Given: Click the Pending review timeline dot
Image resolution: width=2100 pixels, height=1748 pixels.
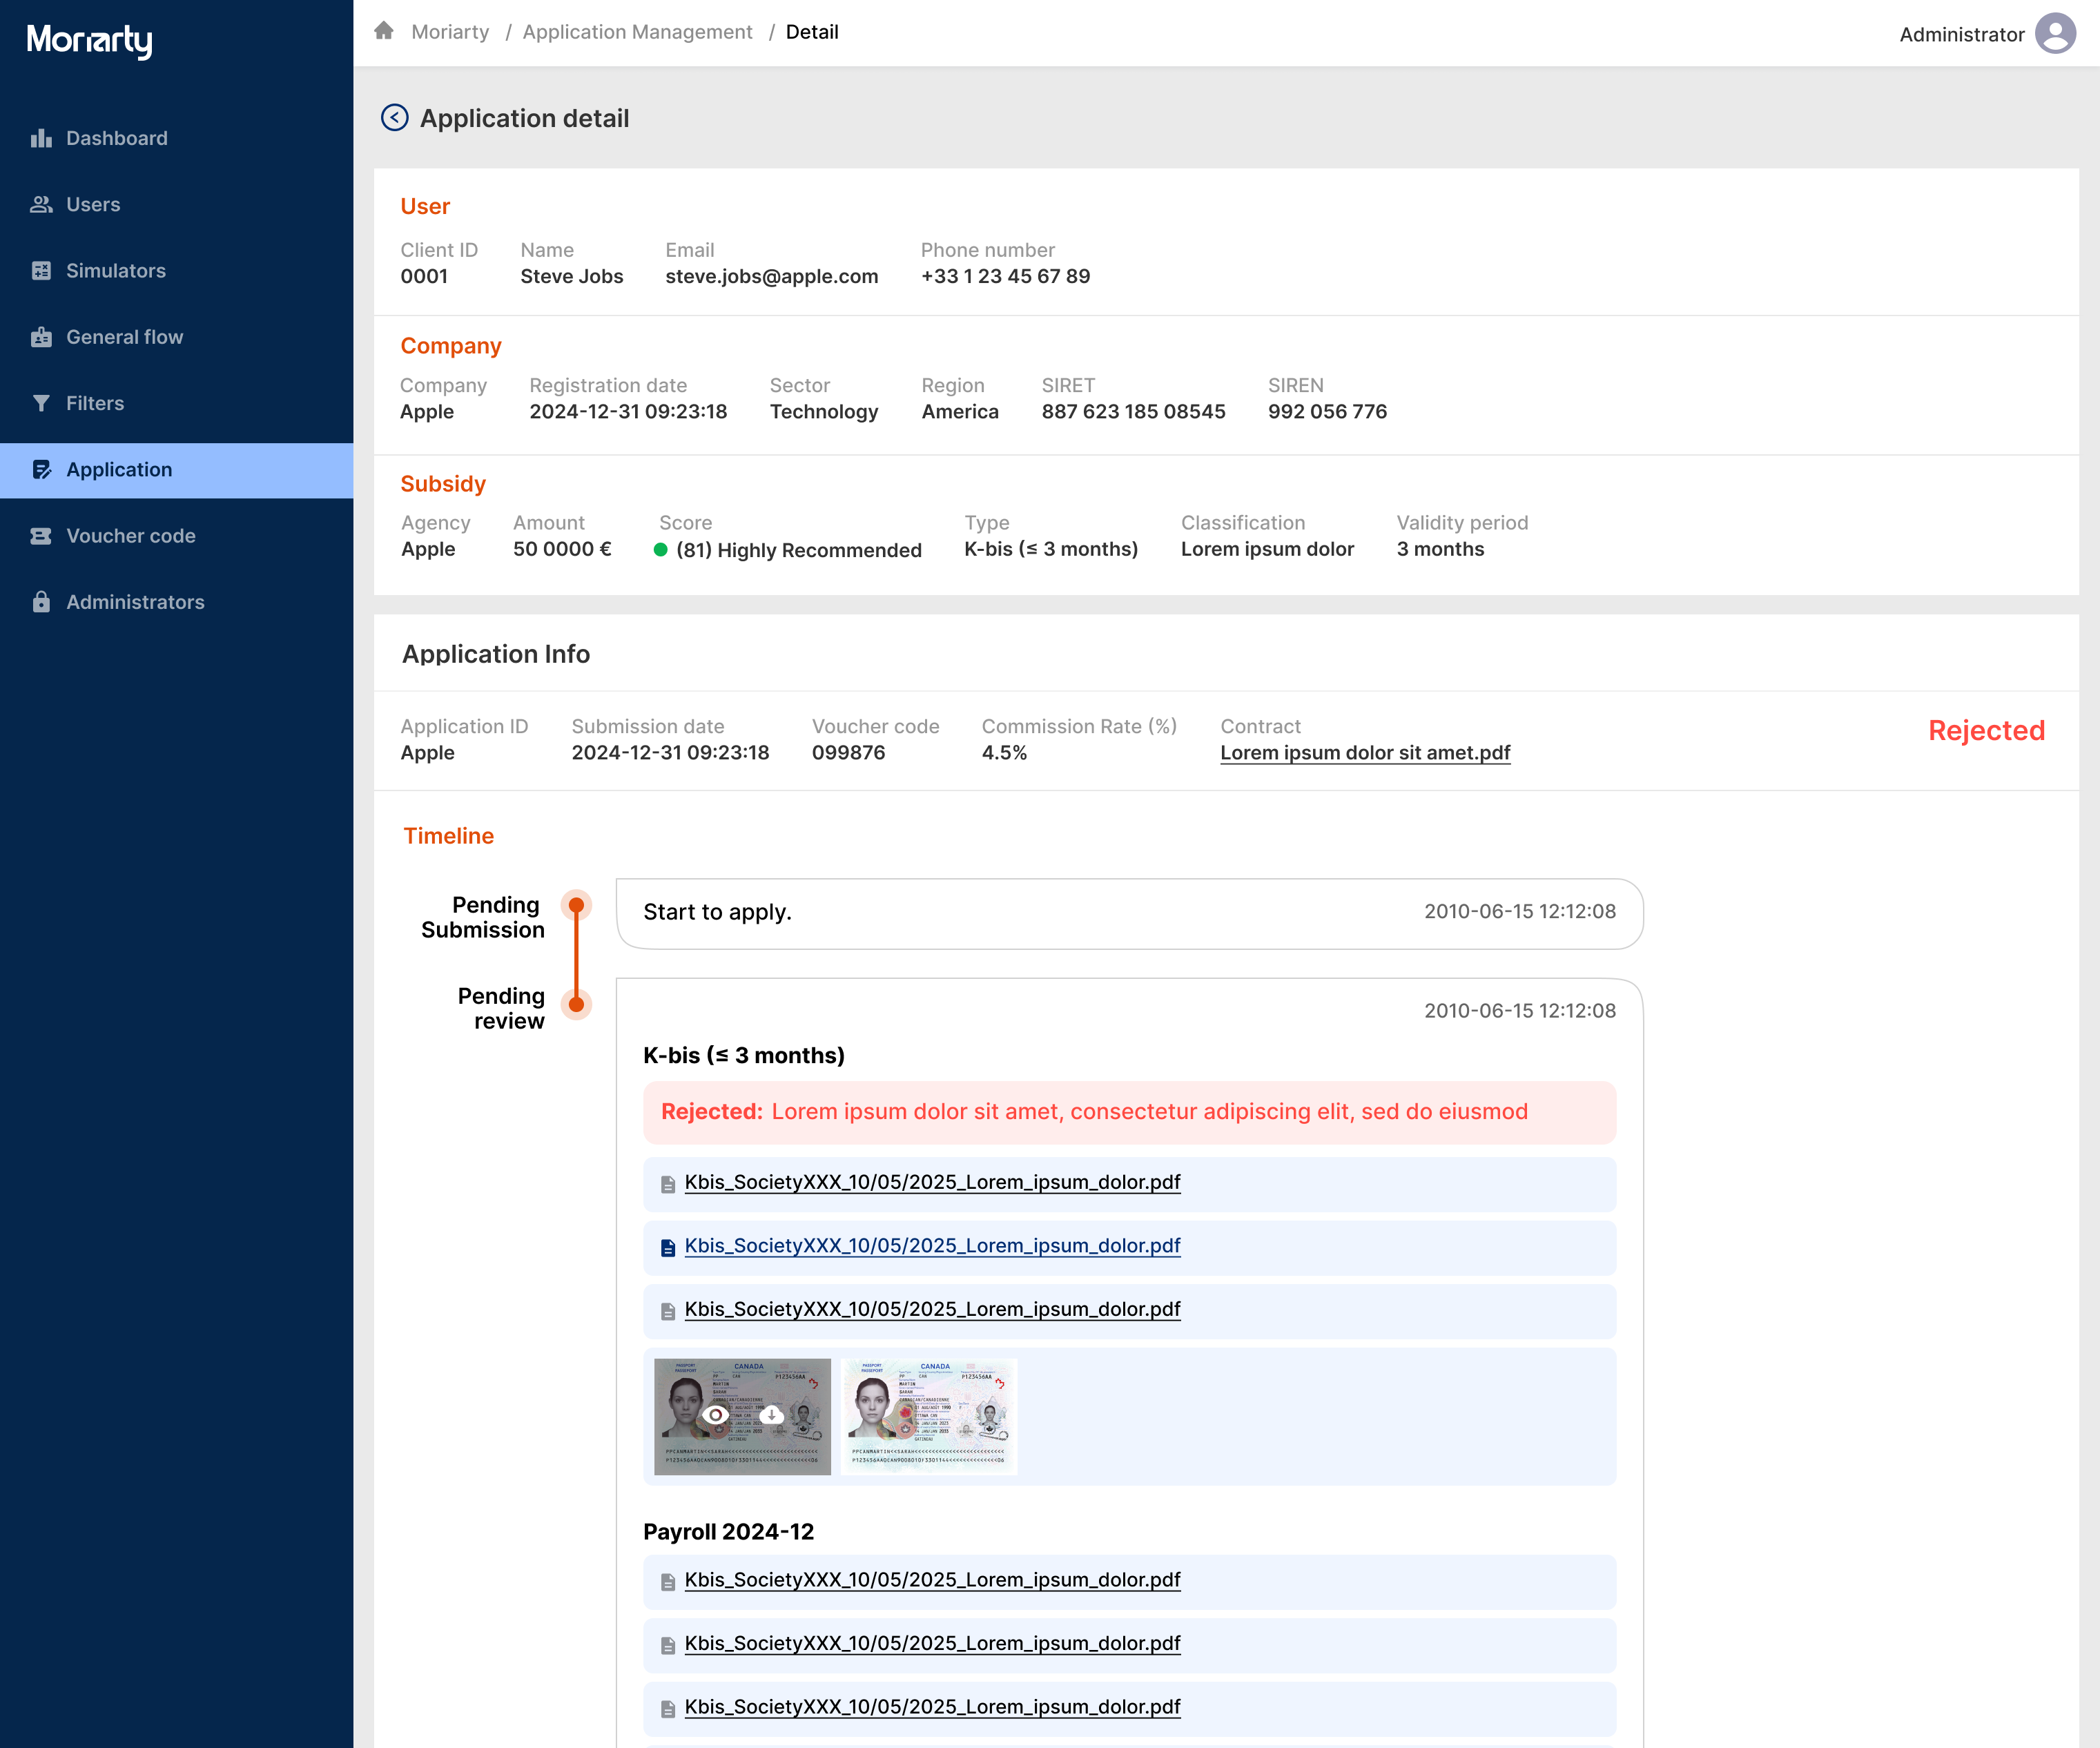Looking at the screenshot, I should coord(576,1004).
